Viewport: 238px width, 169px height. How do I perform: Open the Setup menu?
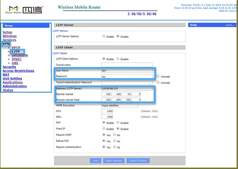click(7, 32)
